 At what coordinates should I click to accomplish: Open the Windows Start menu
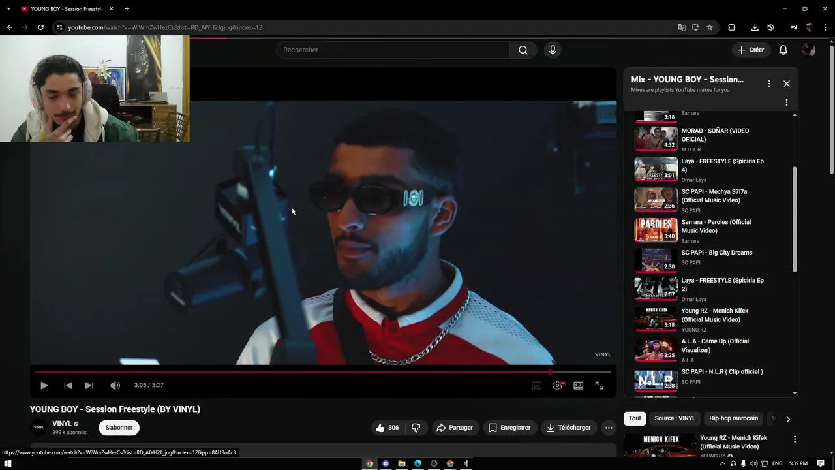(x=8, y=463)
